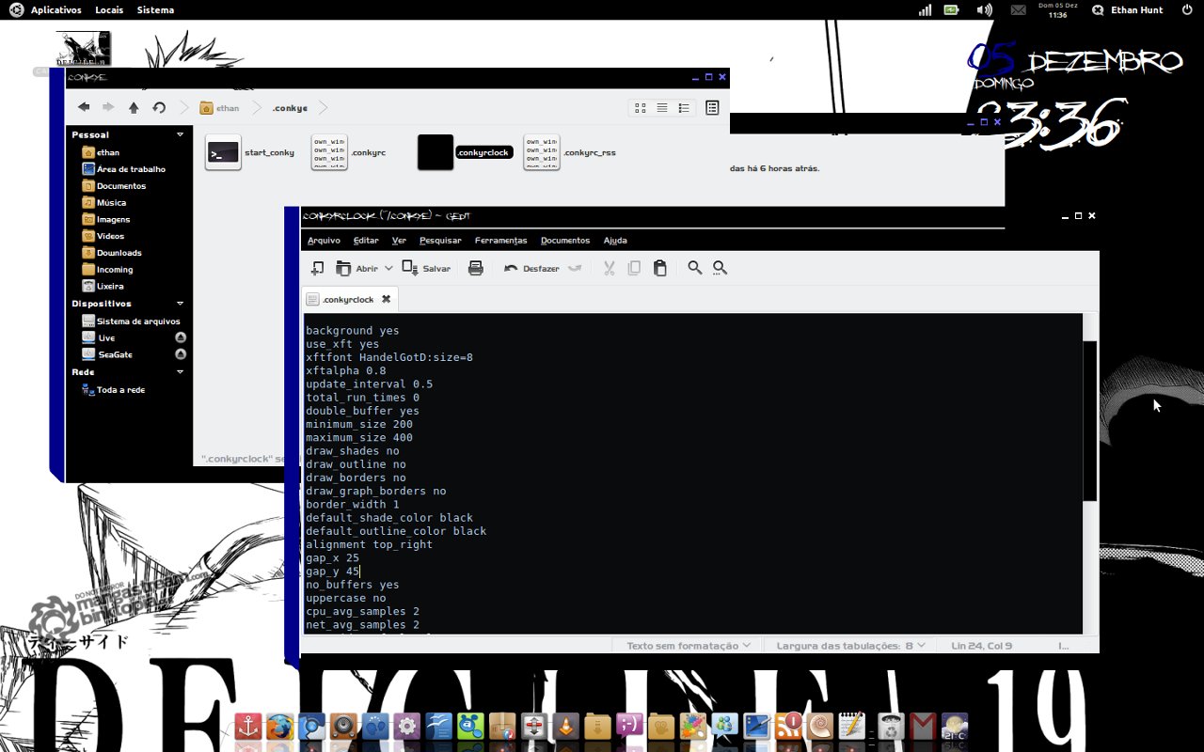Collapse the Dispositivos sidebar section
Screen dimensions: 1204x752
[180, 304]
